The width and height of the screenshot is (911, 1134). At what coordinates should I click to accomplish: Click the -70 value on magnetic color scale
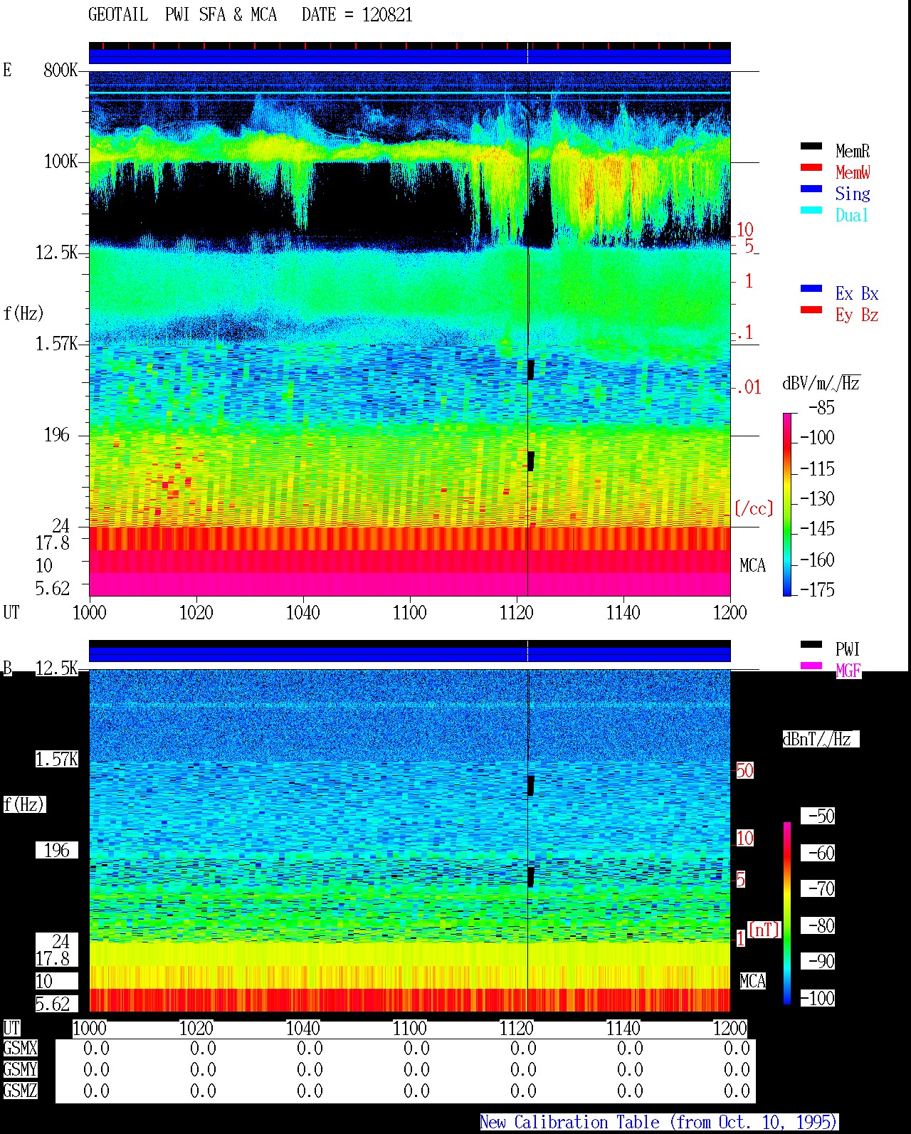[817, 888]
